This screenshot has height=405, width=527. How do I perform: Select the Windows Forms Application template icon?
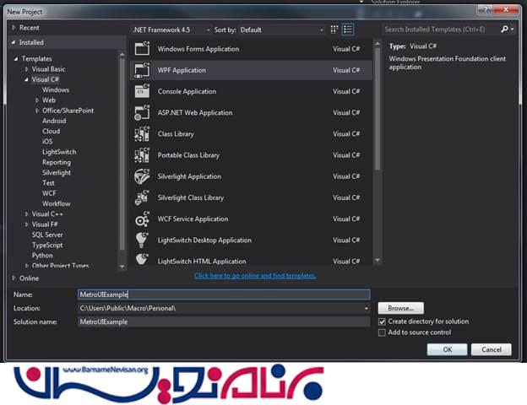click(142, 49)
